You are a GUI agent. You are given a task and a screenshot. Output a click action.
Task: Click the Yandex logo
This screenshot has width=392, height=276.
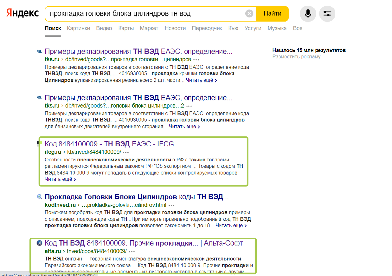(x=22, y=13)
